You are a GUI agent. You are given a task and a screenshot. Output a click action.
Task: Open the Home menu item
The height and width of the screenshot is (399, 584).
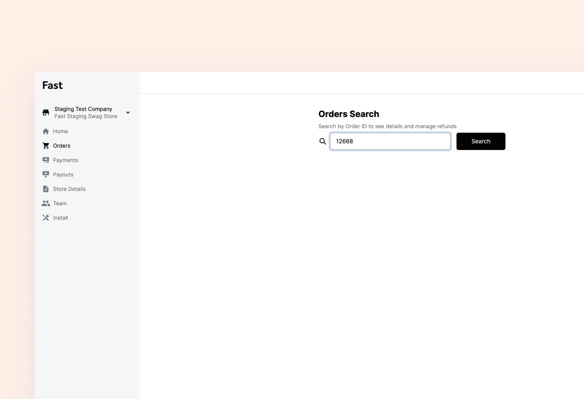pyautogui.click(x=60, y=131)
